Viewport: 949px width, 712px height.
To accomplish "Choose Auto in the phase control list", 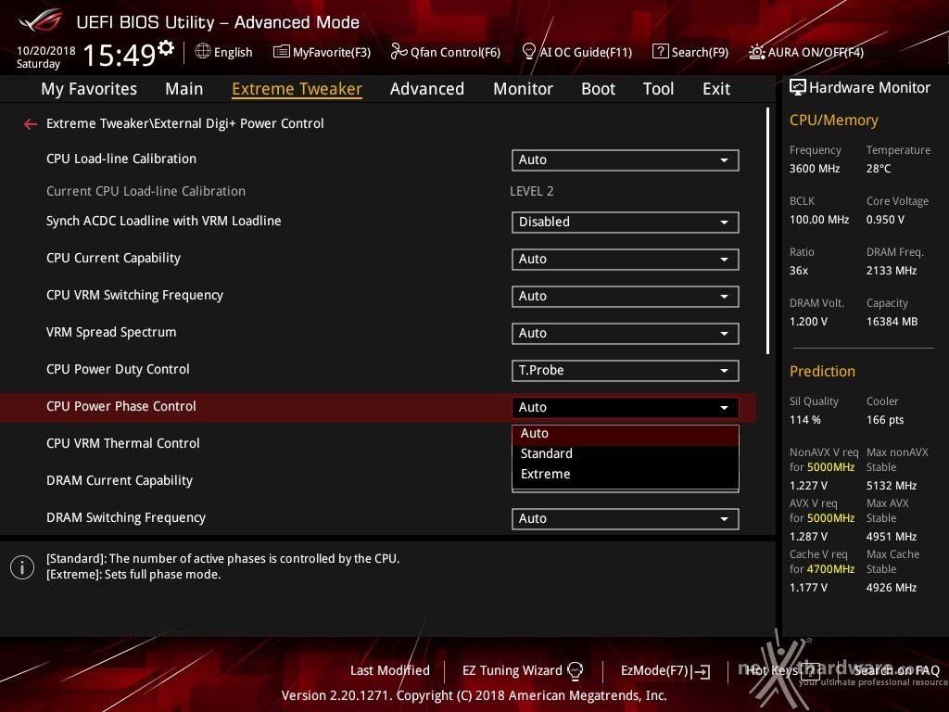I will tap(626, 434).
